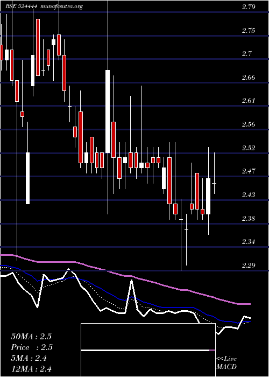This screenshot has height=377, width=269.
Task: Select the 2.75 price axis label
Action: click(x=249, y=31)
